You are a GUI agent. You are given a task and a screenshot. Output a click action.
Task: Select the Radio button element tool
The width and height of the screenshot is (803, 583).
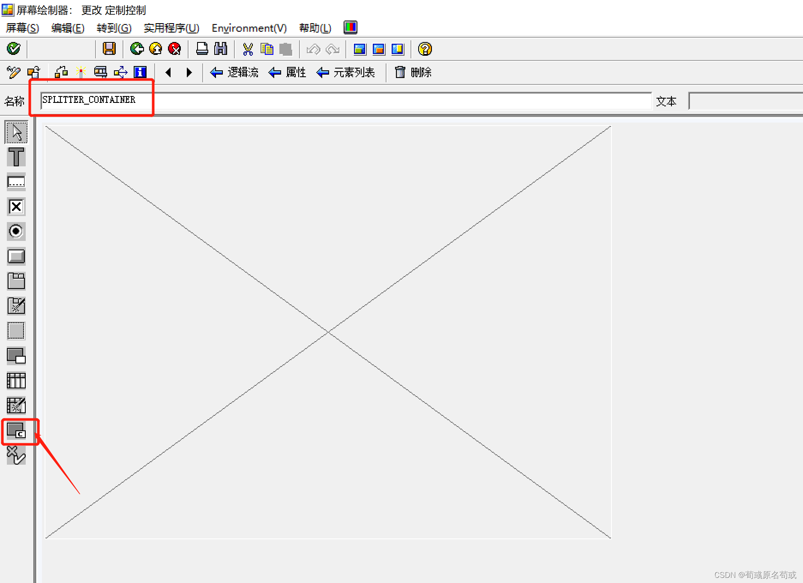pyautogui.click(x=16, y=231)
